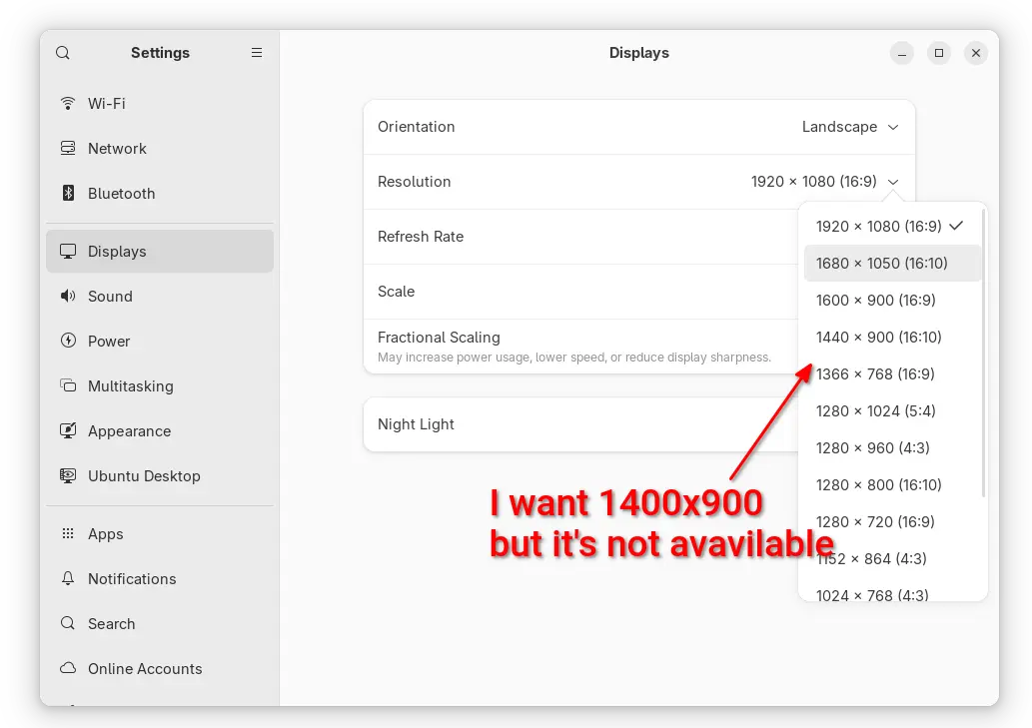Collapse the Resolution dropdown
The height and width of the screenshot is (728, 1032).
(x=825, y=182)
